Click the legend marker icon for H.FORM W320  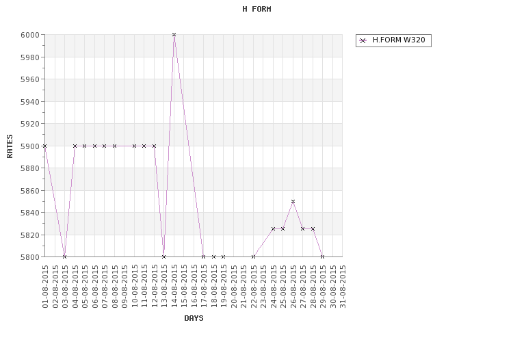click(x=363, y=41)
